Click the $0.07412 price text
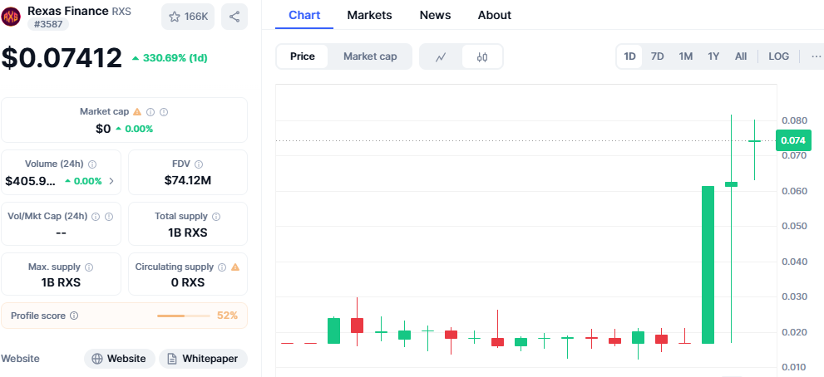 click(x=62, y=58)
